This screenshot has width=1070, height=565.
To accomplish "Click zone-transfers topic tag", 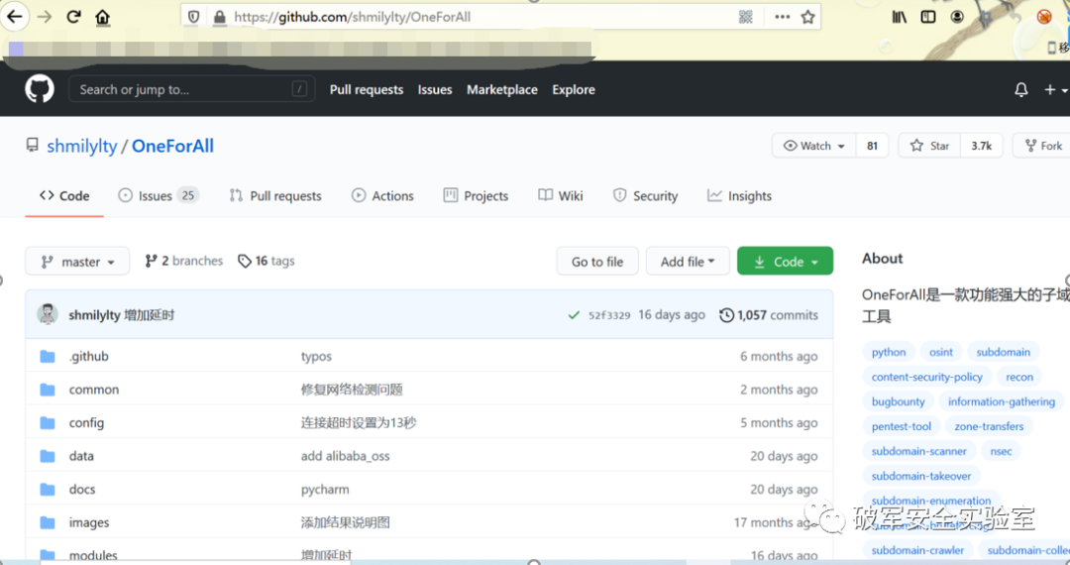I will tap(989, 426).
